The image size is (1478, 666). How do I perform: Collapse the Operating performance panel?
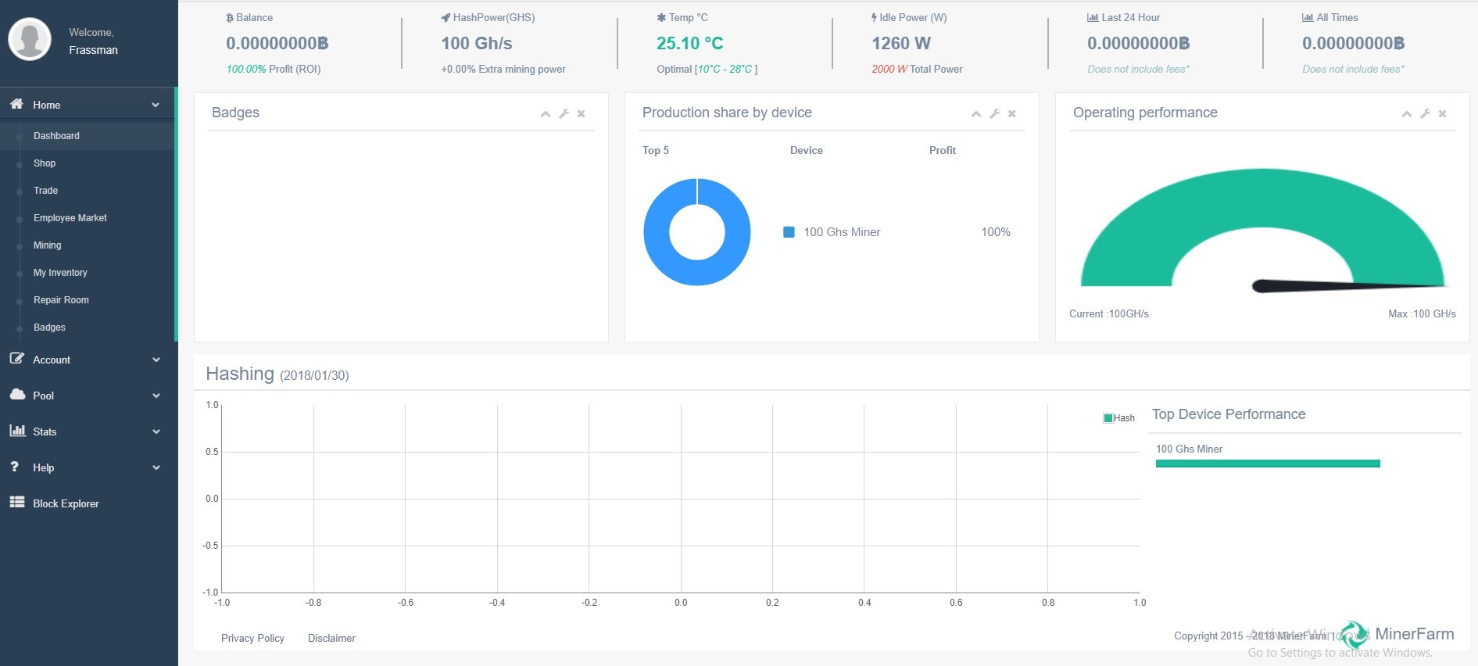1407,114
